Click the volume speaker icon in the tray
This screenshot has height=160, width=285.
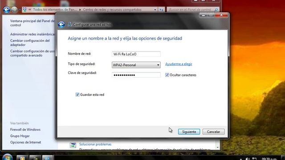(x=248, y=159)
